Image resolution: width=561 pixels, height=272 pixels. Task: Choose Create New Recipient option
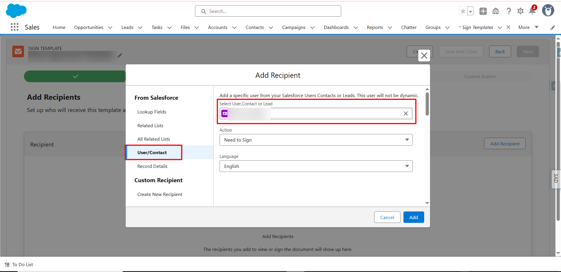coord(160,194)
